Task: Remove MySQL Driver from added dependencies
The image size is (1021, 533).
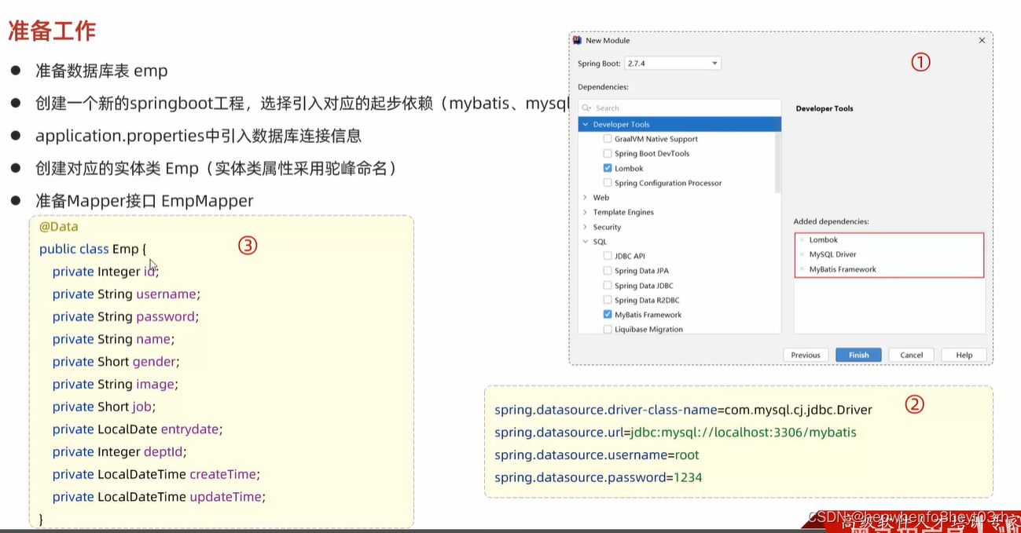Action: point(801,254)
